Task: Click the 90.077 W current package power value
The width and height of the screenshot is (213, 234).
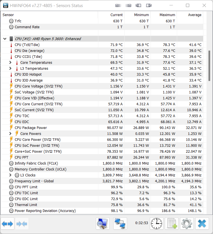Action: 115,128
